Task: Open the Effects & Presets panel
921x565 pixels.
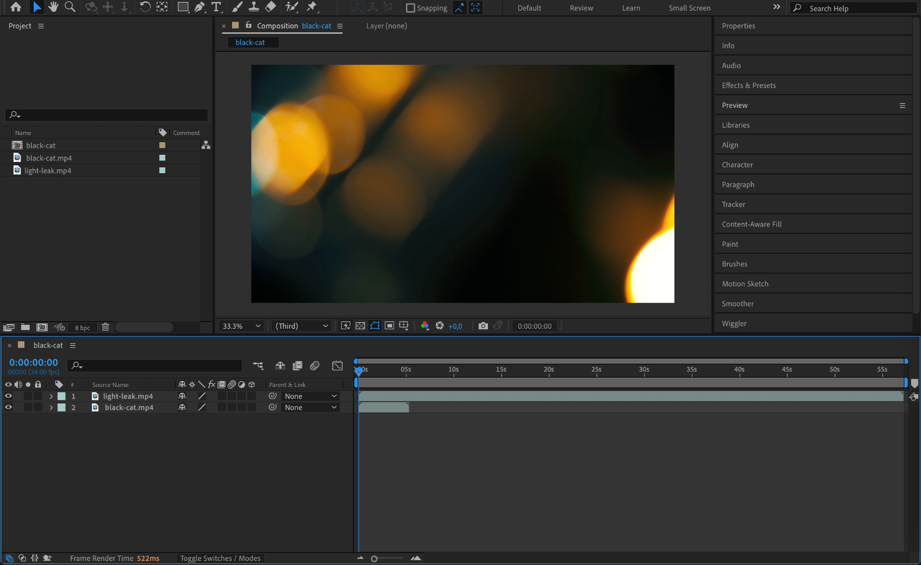Action: 748,85
